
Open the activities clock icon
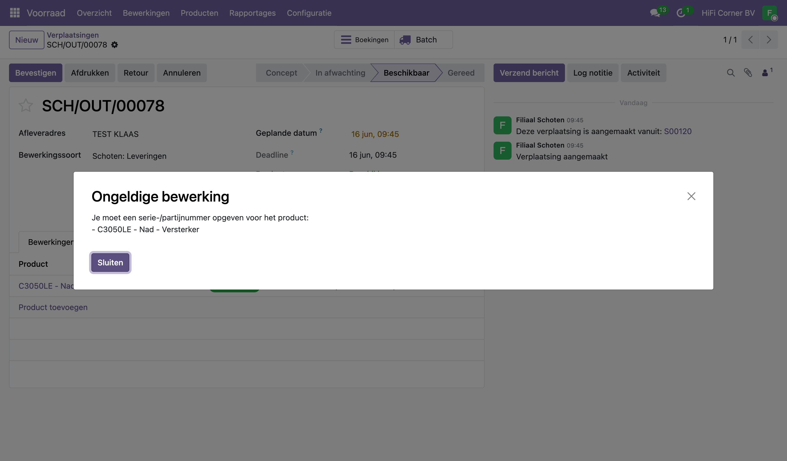point(681,13)
